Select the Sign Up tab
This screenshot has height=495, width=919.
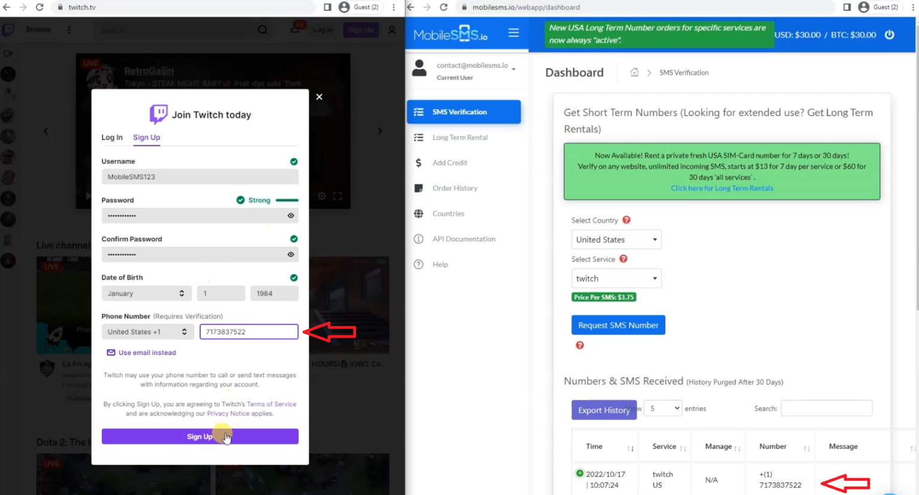[x=147, y=137]
